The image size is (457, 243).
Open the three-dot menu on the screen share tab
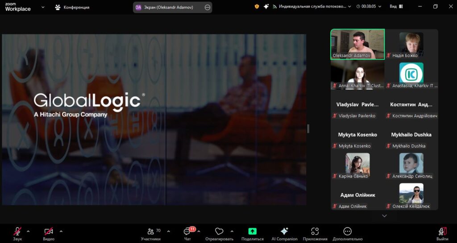click(207, 7)
